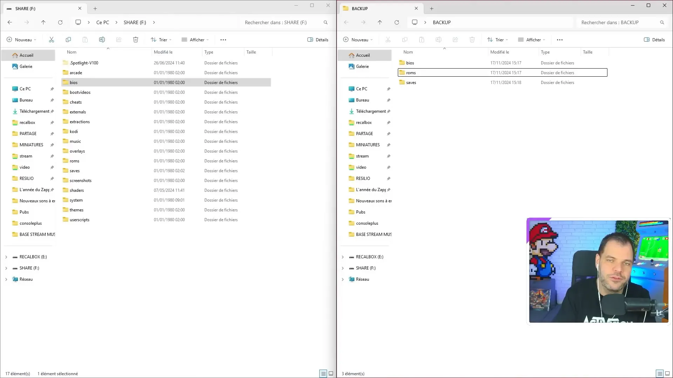Screen dimensions: 673x378
Task: Open the See more (three dots) menu in SHARE window
Action: click(223, 40)
